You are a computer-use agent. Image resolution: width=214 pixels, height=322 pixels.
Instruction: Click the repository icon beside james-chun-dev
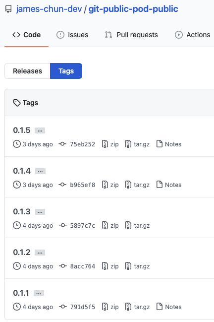tap(8, 9)
